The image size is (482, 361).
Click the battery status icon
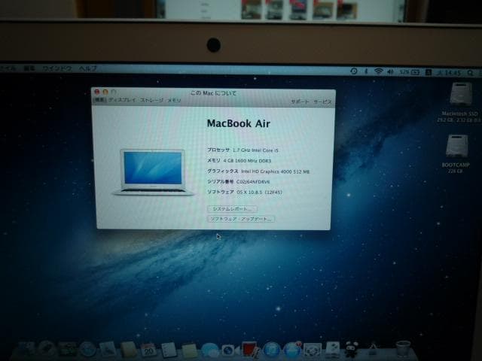[x=415, y=72]
